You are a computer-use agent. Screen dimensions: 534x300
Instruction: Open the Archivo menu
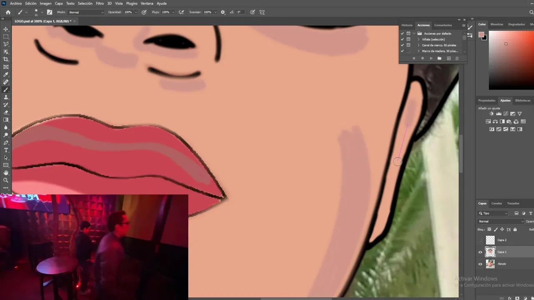coord(16,3)
